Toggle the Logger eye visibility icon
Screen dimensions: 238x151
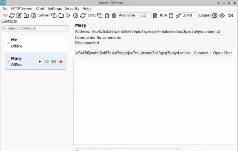222,15
